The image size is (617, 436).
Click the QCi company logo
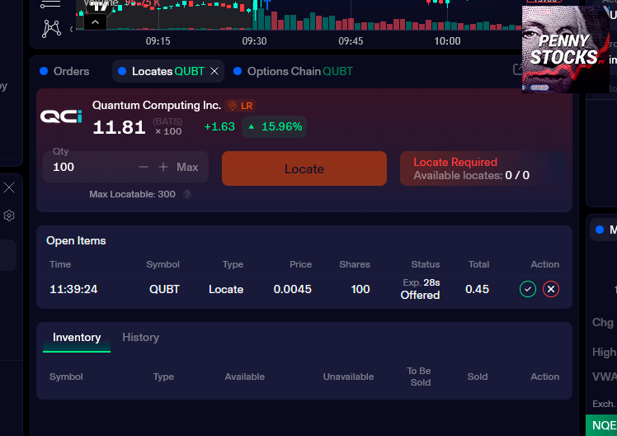click(61, 116)
